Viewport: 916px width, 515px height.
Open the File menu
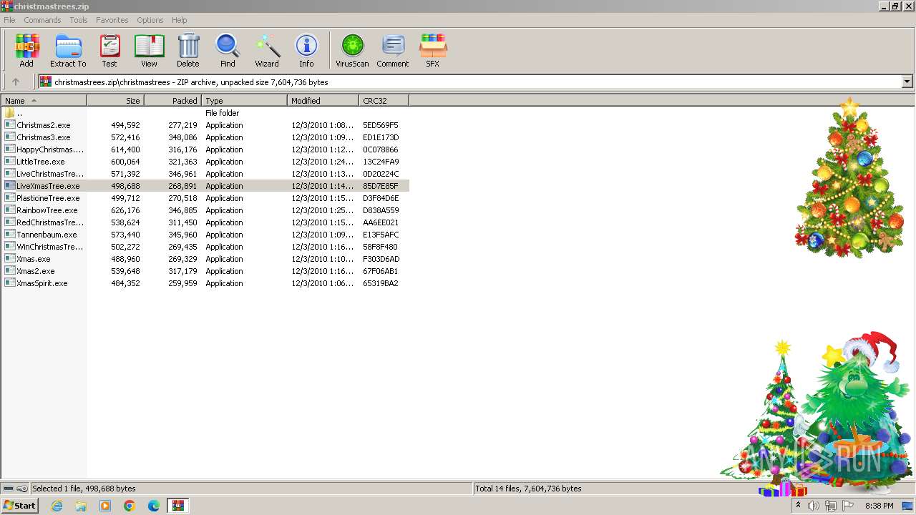[9, 20]
